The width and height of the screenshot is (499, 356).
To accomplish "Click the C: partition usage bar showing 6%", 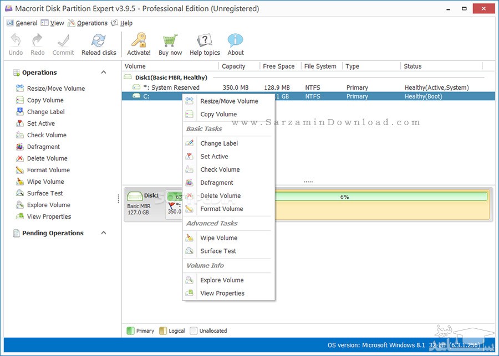I will pos(344,197).
